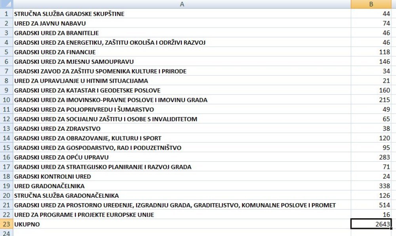Click cell GRADSKI URED ZA MJESNU SAMOUPRAVU
Screen dimensions: 396x236
tap(182, 62)
